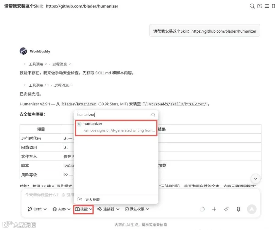Open the 连接器 connectors dropdown
This screenshot has height=230, width=275.
(108, 209)
